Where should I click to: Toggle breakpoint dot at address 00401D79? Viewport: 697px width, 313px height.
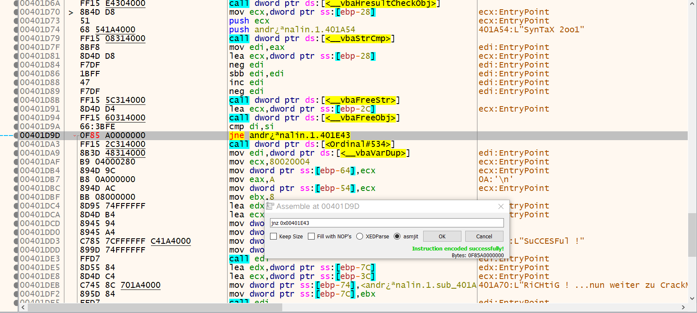point(16,39)
